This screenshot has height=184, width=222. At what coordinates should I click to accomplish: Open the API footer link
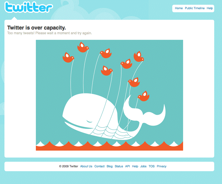128,166
